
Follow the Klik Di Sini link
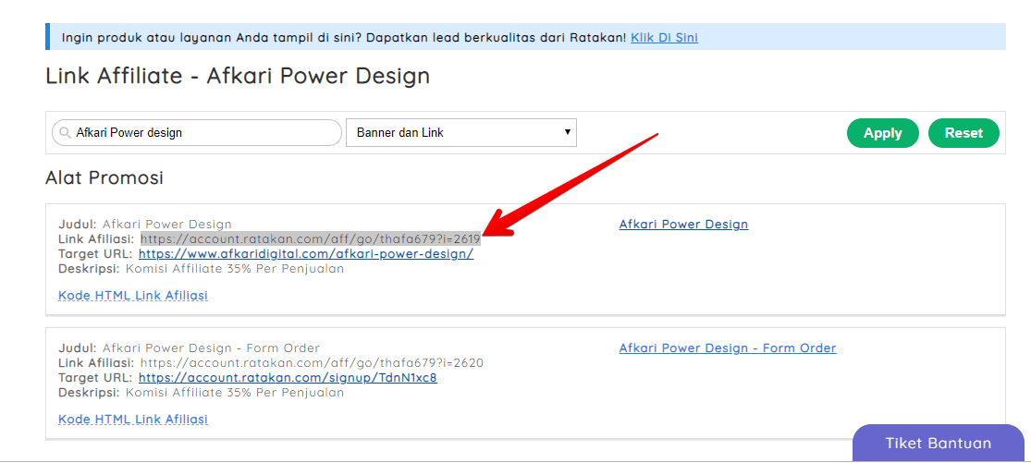pos(664,38)
